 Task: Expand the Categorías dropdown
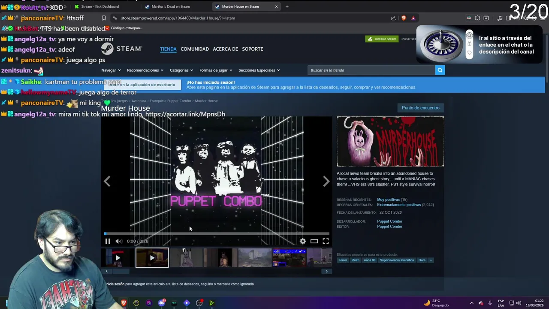pyautogui.click(x=181, y=70)
